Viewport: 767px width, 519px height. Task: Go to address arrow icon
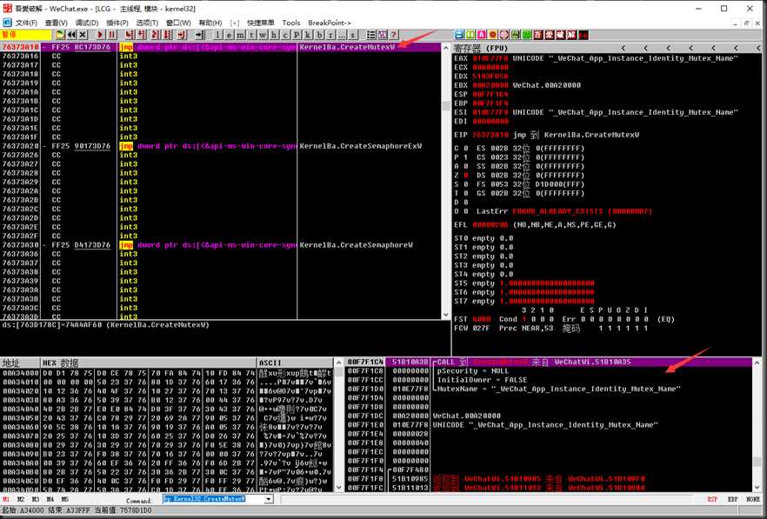click(200, 35)
